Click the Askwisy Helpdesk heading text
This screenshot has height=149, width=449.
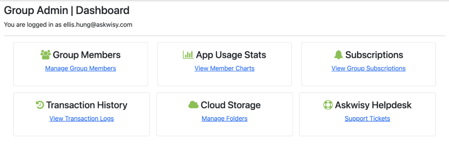pyautogui.click(x=373, y=105)
